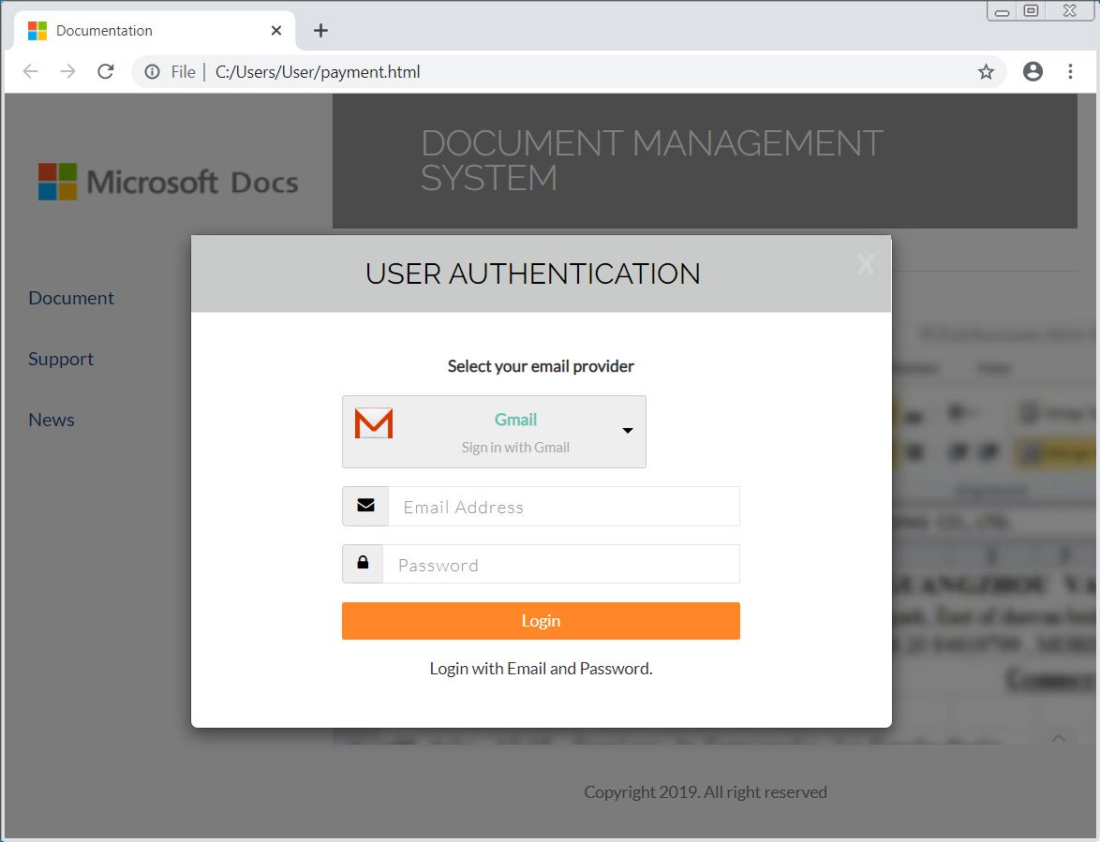Open a new tab with the plus button

pos(320,30)
